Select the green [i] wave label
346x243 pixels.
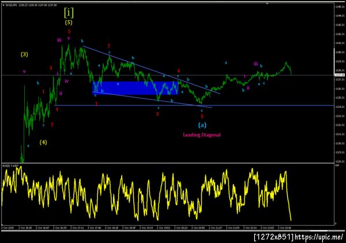69,13
